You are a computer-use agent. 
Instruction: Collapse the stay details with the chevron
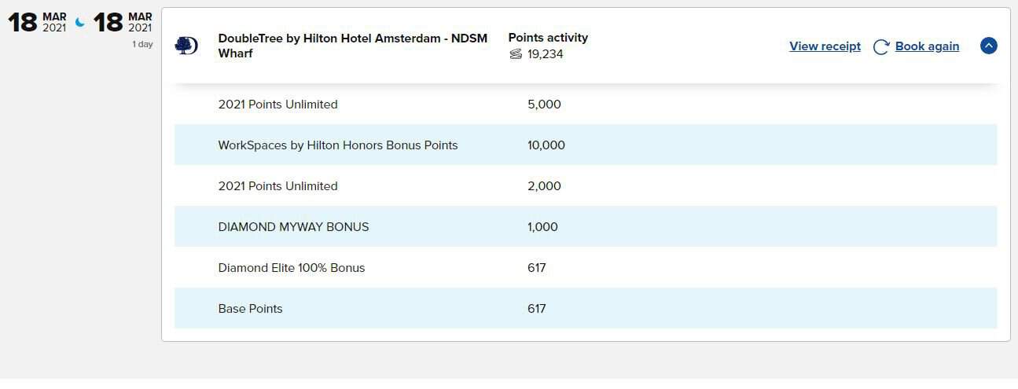click(988, 46)
